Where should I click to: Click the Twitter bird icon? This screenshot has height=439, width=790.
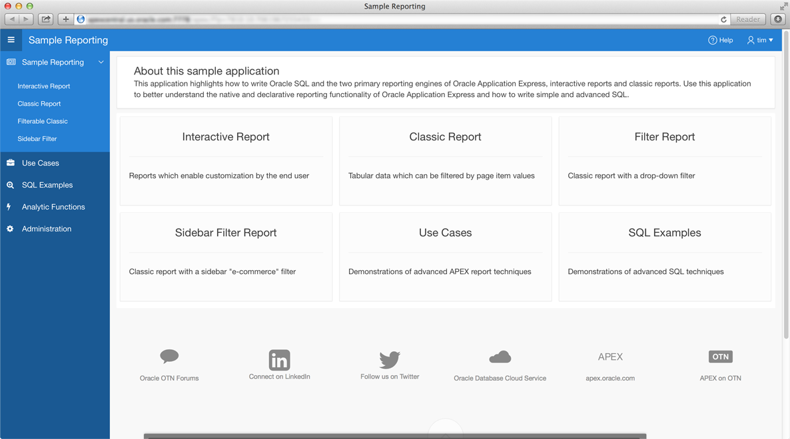pos(390,359)
